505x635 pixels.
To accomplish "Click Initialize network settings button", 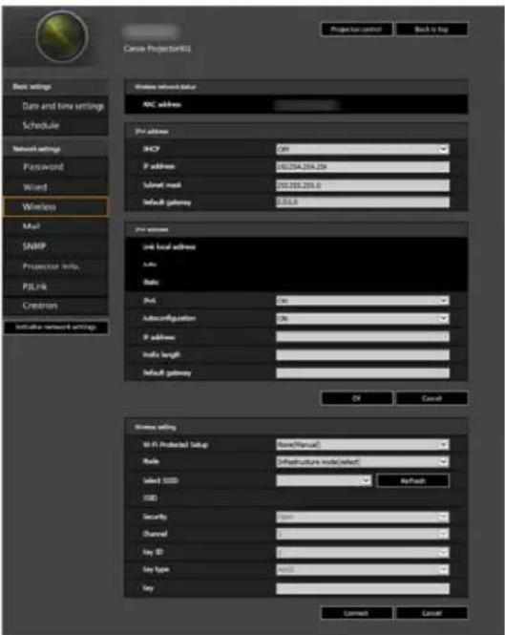I will 56,328.
